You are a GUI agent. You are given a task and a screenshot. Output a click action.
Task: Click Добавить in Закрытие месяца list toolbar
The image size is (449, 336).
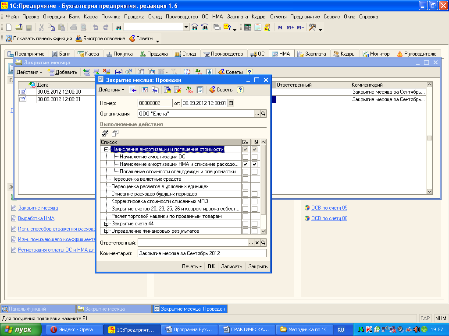(63, 72)
